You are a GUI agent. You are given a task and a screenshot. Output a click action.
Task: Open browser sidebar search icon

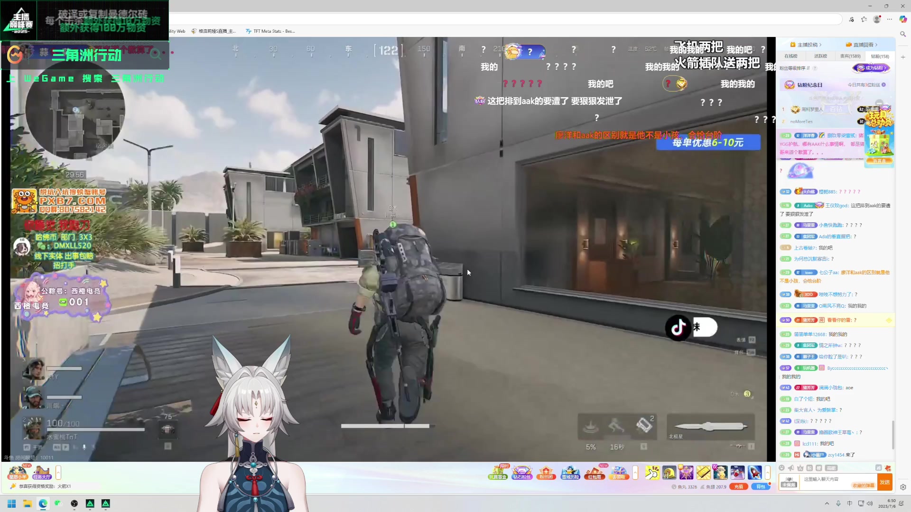coord(903,34)
